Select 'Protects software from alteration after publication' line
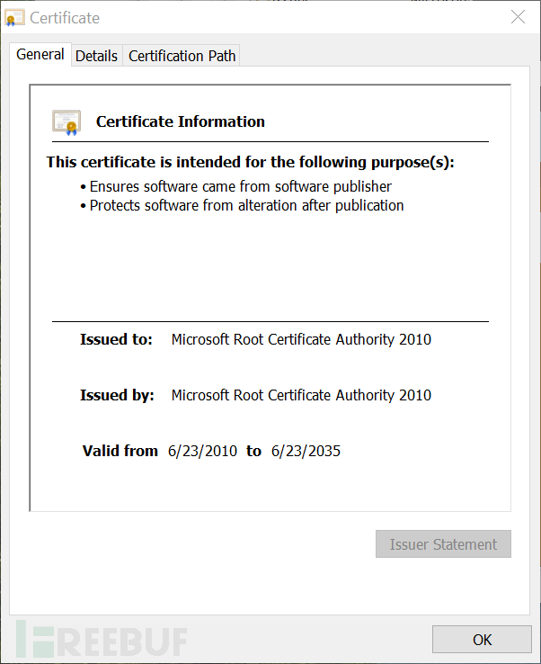 tap(246, 205)
